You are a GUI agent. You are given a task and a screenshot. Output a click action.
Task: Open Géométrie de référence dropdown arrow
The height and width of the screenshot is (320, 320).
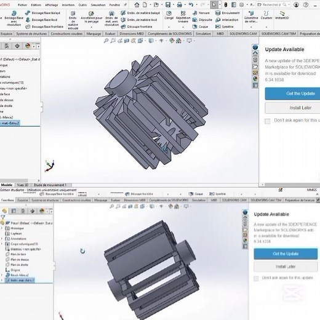(x=251, y=27)
